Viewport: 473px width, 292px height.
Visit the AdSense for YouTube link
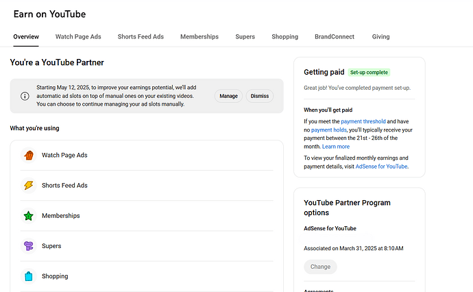coord(381,167)
